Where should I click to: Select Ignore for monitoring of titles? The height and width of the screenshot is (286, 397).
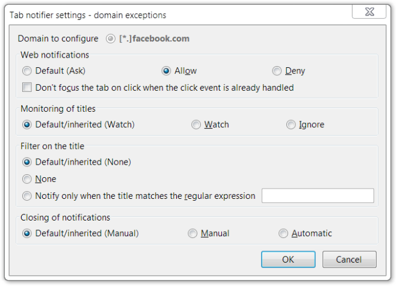tap(291, 125)
